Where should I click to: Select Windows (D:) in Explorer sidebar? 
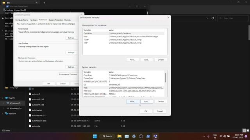pyautogui.click(x=14, y=108)
